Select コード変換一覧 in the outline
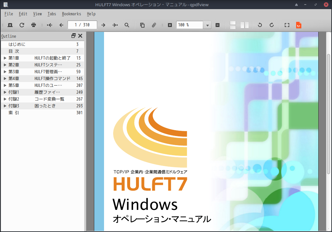The image size is (332, 232). click(49, 99)
